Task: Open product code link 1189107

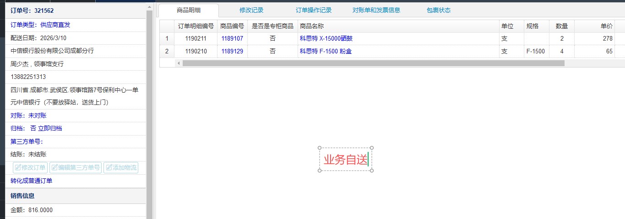Action: point(232,39)
